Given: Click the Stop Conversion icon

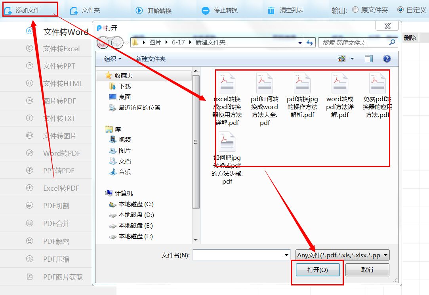Looking at the screenshot, I should [205, 11].
